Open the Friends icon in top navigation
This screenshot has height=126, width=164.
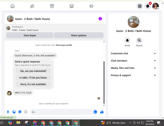(32, 6)
